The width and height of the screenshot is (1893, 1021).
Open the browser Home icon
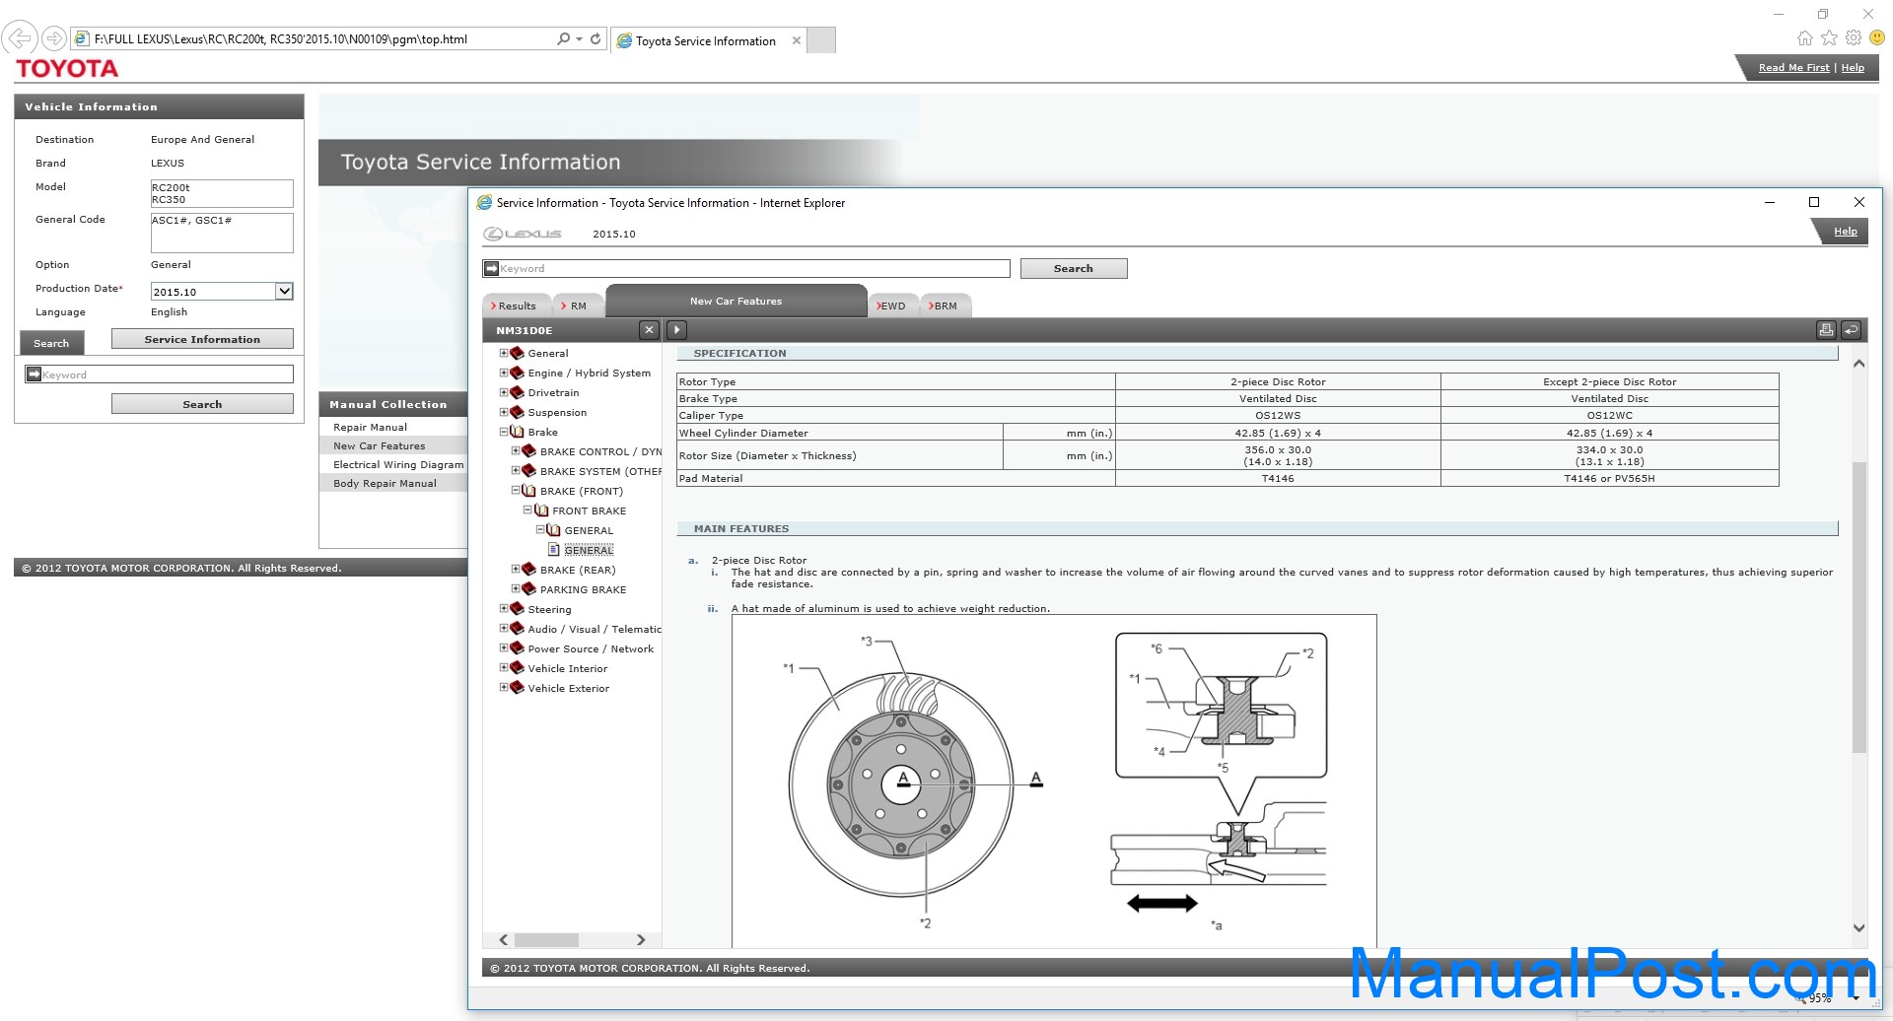tap(1804, 37)
